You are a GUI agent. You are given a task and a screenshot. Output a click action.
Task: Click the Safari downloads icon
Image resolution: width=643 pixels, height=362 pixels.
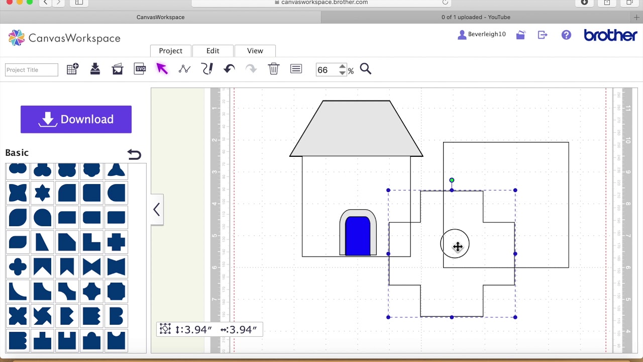click(x=584, y=3)
